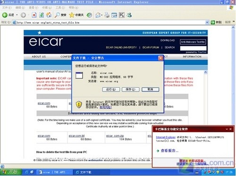
Task: Click the Stop loading icon
Action: point(34,15)
